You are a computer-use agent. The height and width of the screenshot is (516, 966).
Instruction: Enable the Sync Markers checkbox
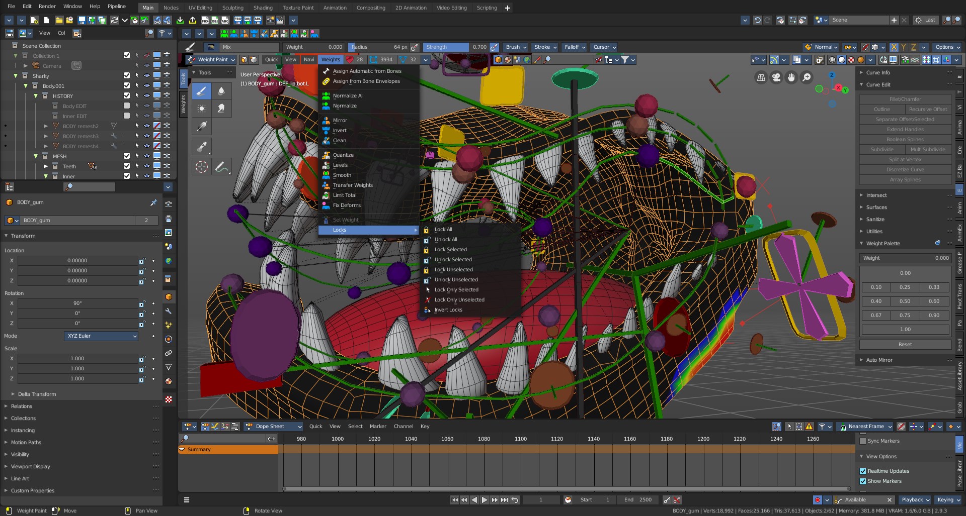click(863, 441)
